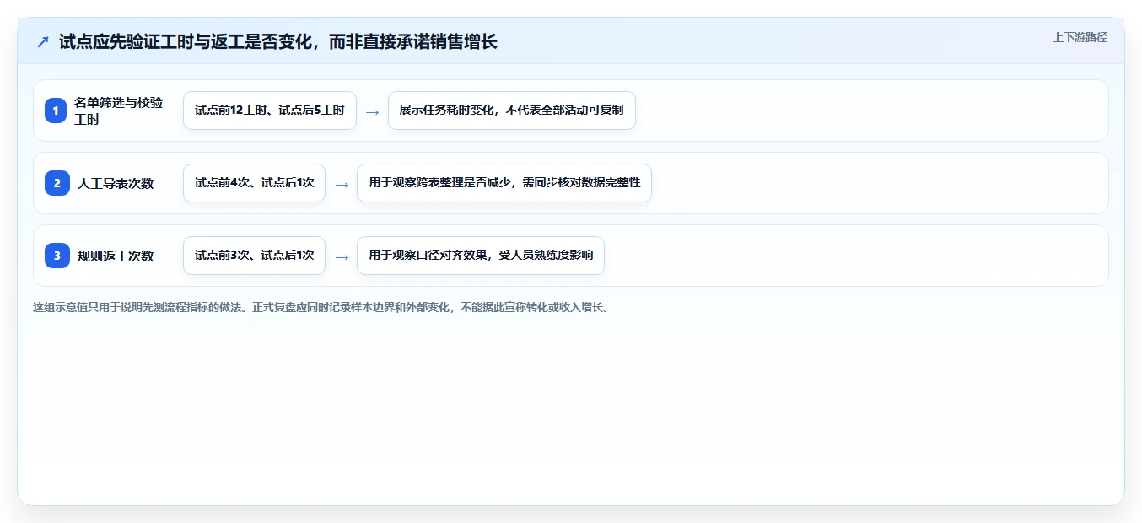This screenshot has height=523, width=1142.
Task: Click the 上下游路径 label
Action: click(1080, 37)
